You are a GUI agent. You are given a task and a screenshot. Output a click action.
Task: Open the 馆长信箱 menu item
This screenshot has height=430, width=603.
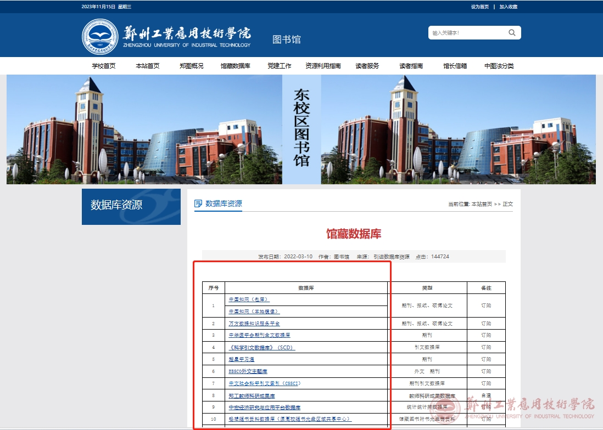[x=455, y=66]
